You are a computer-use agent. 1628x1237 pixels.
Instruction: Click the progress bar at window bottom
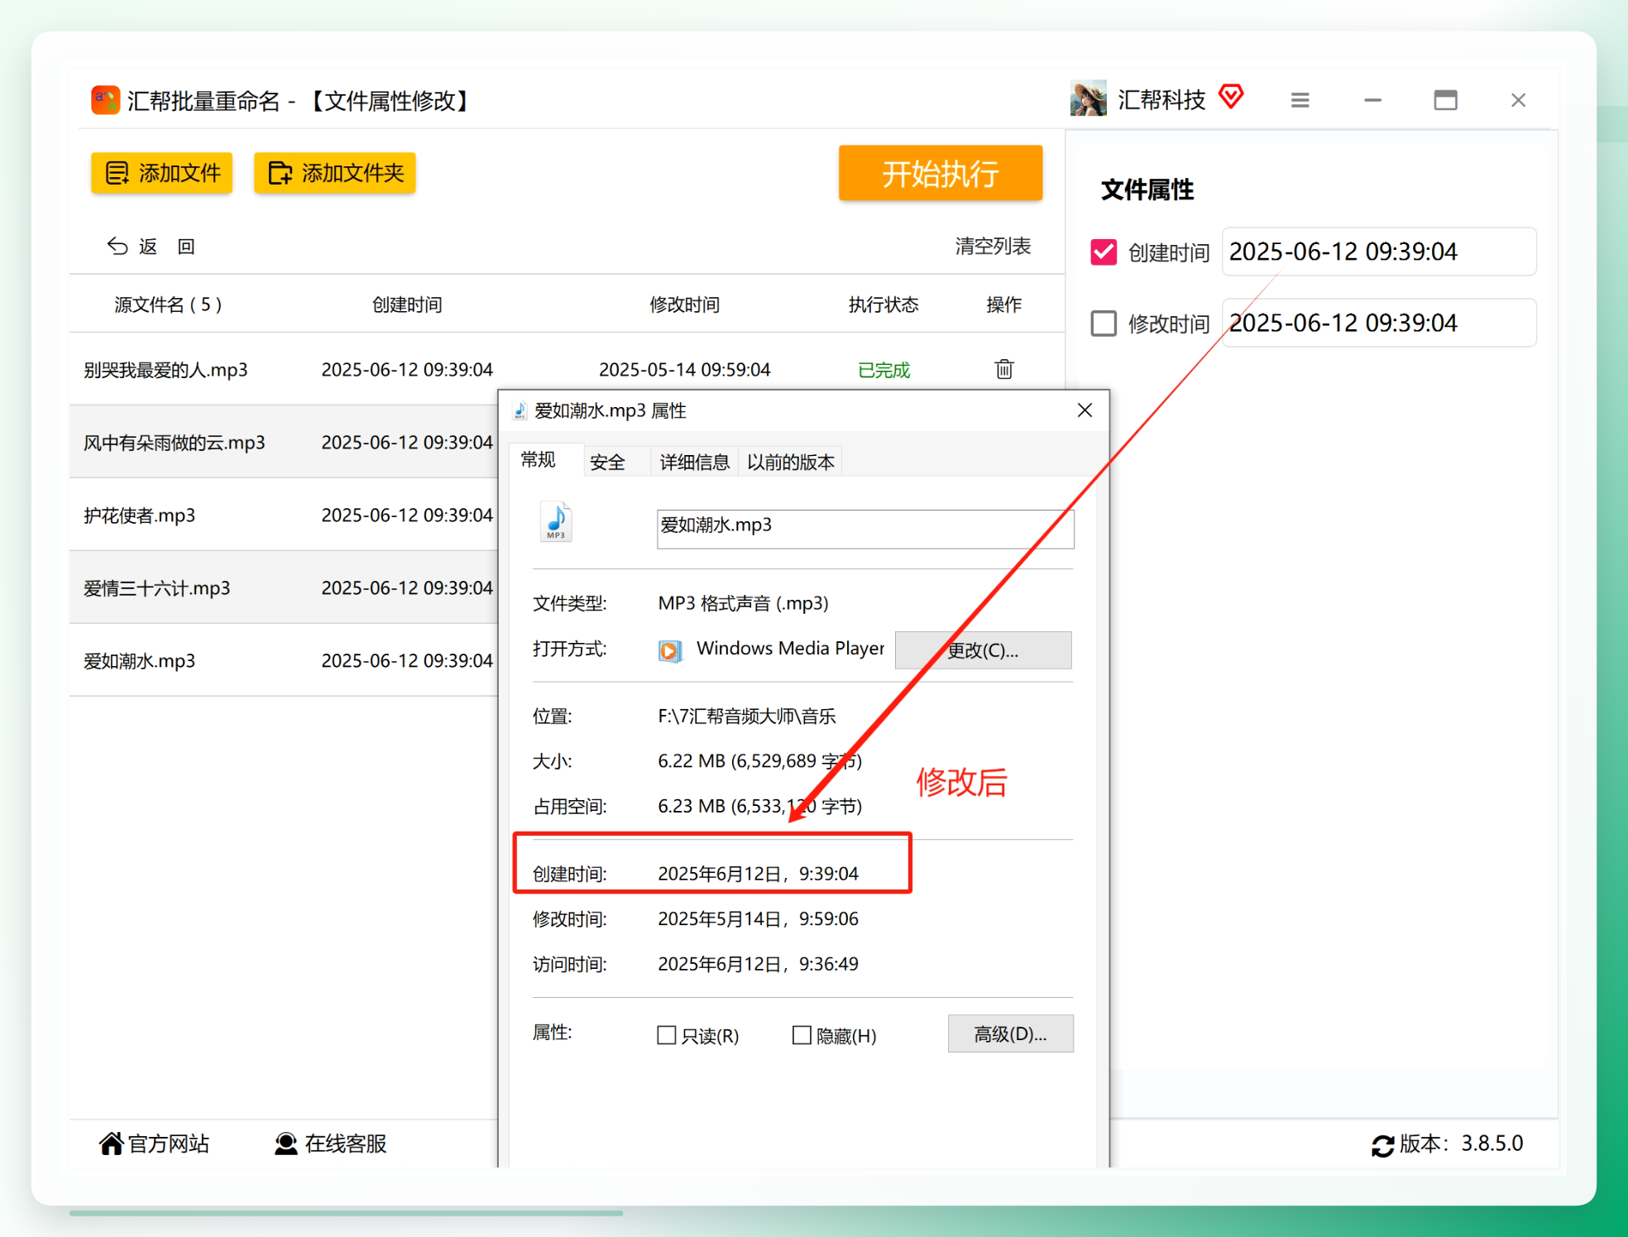(x=346, y=1213)
